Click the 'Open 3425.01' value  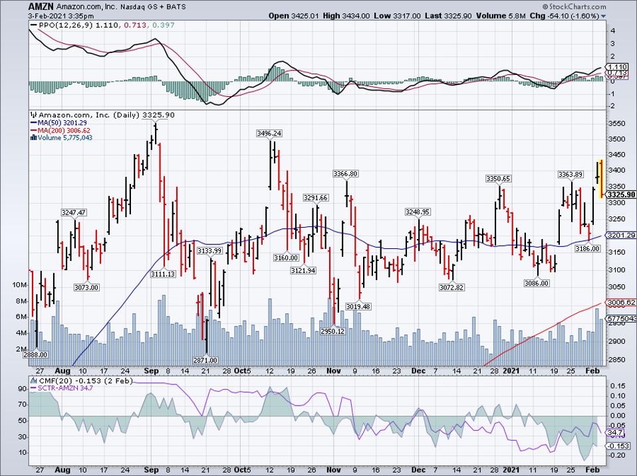(x=294, y=16)
